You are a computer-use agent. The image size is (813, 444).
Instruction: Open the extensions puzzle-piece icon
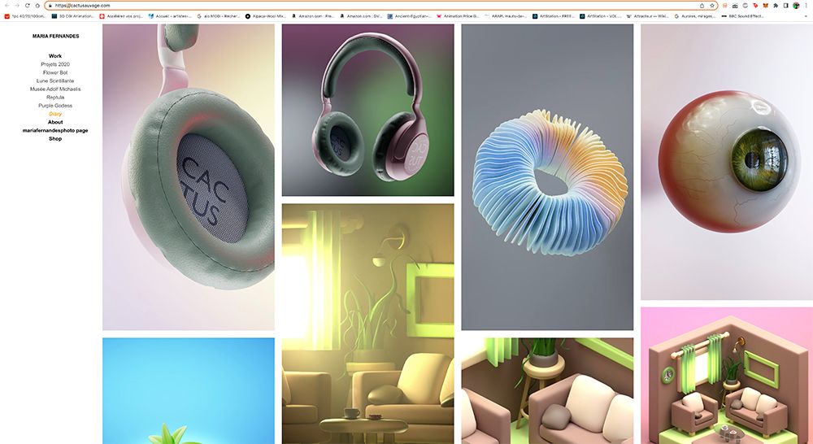click(x=775, y=5)
